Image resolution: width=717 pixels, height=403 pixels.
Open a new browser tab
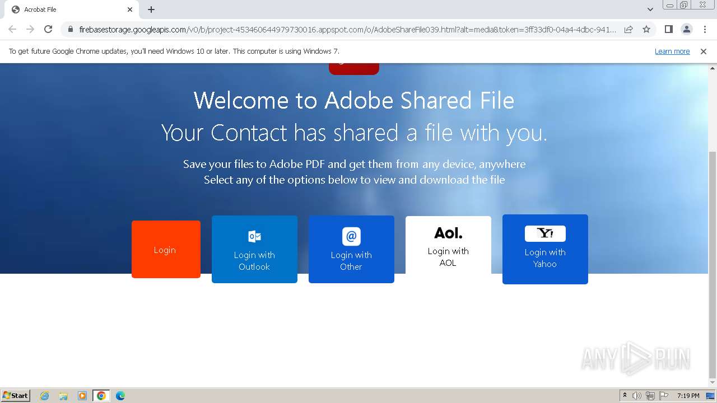[x=151, y=10]
